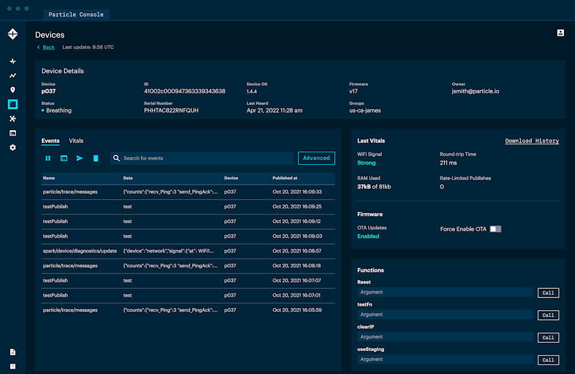575x374 pixels.
Task: Click the Advanced search button
Action: [x=316, y=158]
